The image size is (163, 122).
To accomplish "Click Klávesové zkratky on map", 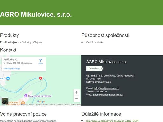I will 27,105.
